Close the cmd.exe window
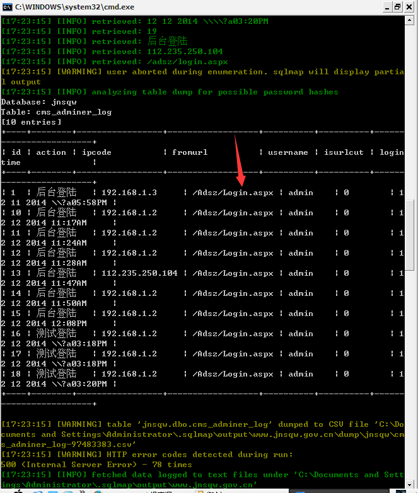 click(409, 7)
